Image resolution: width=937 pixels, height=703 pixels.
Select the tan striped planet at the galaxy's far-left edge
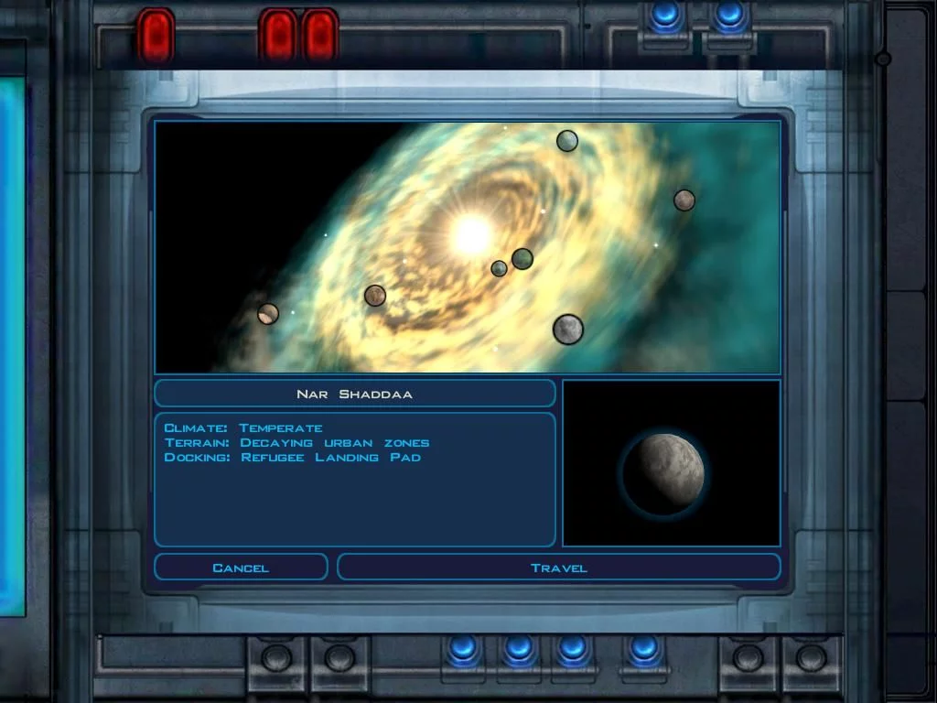[x=268, y=314]
